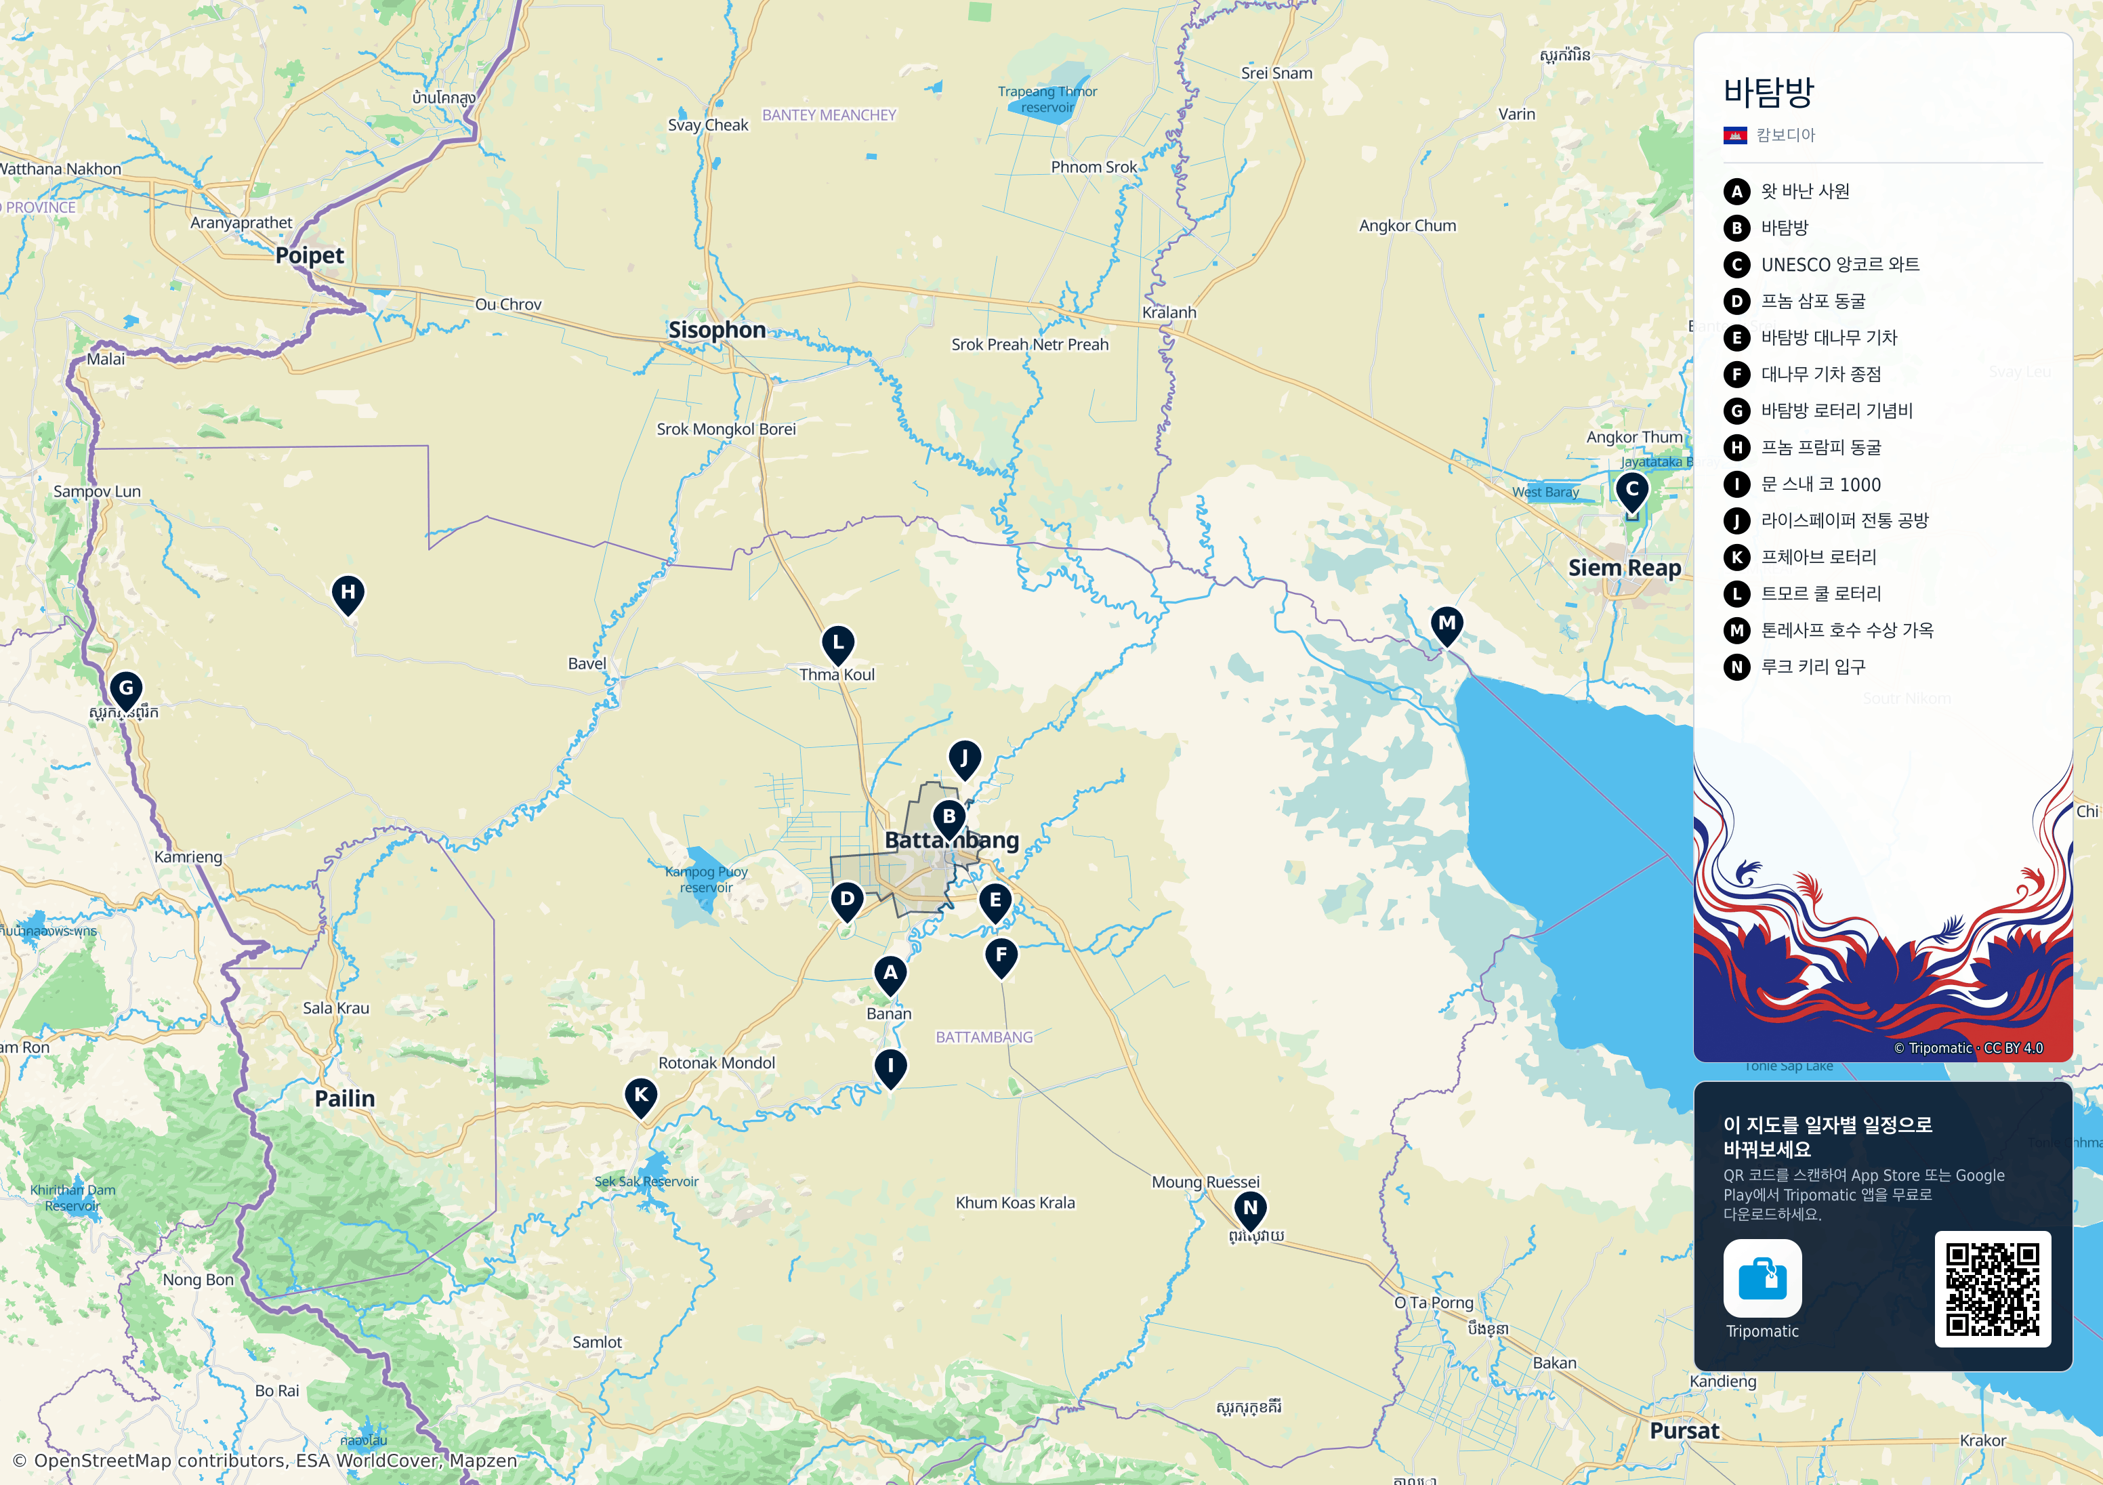
Task: Select legend entry C UNESCO 앙코르 와트
Action: point(1822,265)
